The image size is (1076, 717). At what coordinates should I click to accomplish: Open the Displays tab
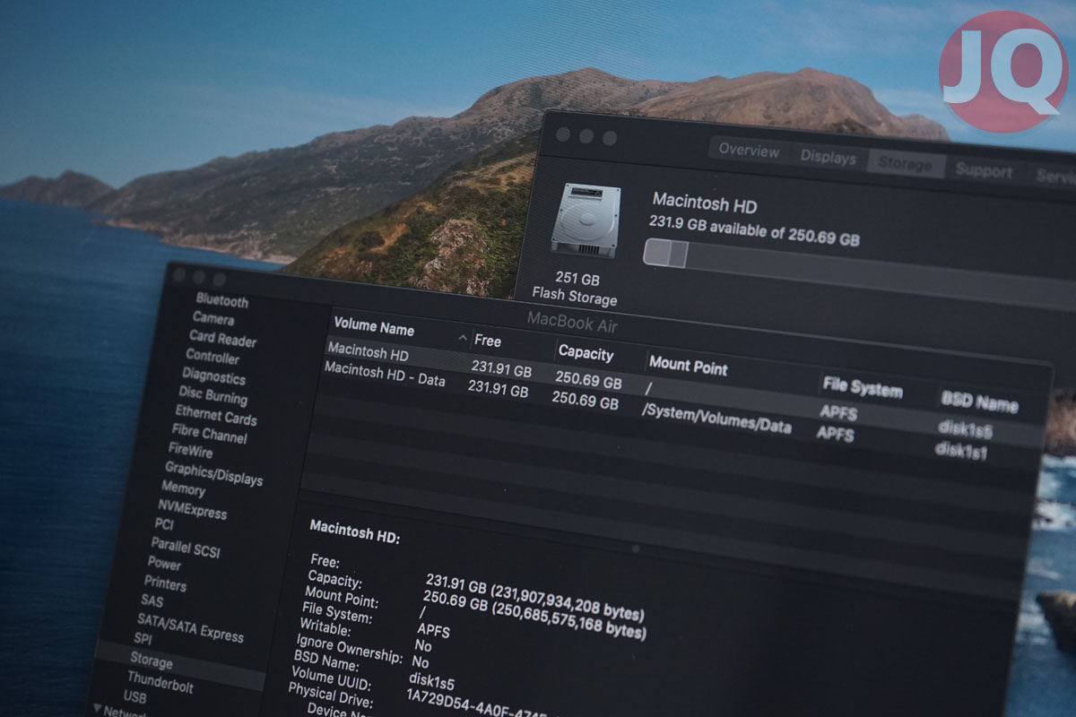click(x=828, y=158)
